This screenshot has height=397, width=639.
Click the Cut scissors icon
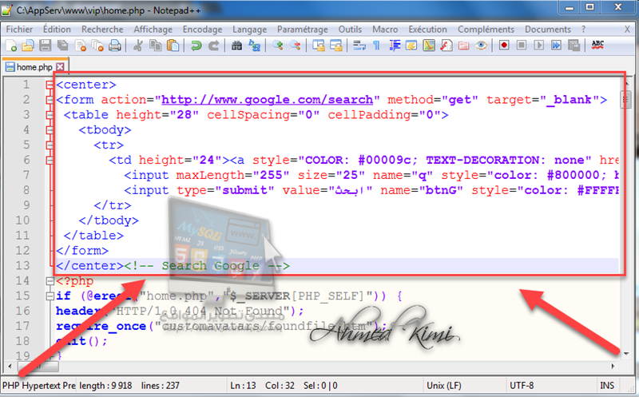[x=137, y=46]
